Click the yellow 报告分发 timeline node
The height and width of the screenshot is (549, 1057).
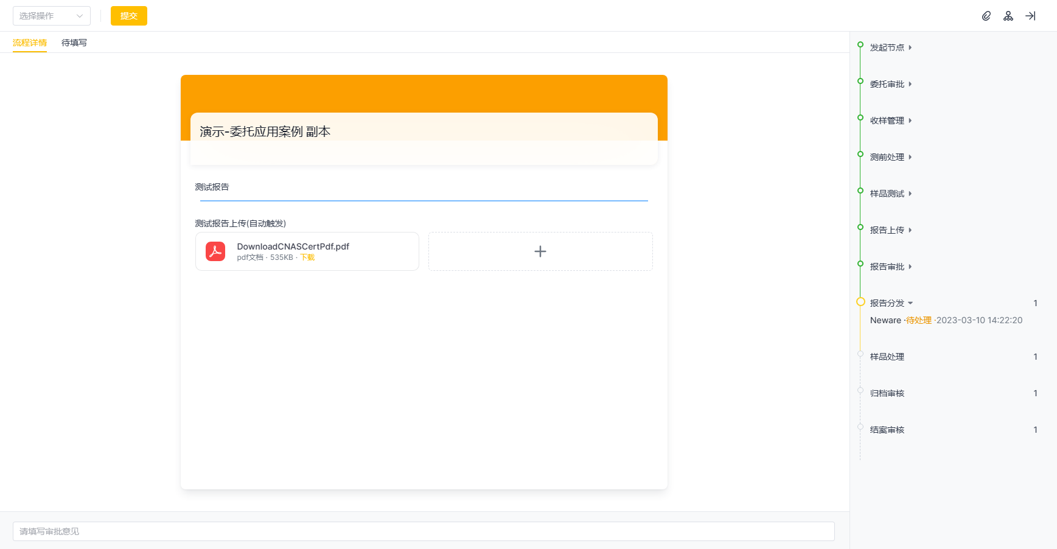(x=860, y=302)
